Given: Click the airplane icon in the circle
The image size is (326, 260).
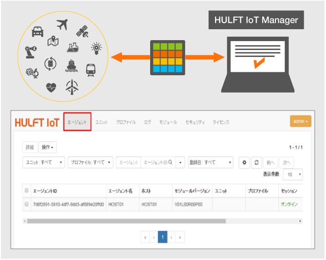Looking at the screenshot, I should [x=62, y=24].
